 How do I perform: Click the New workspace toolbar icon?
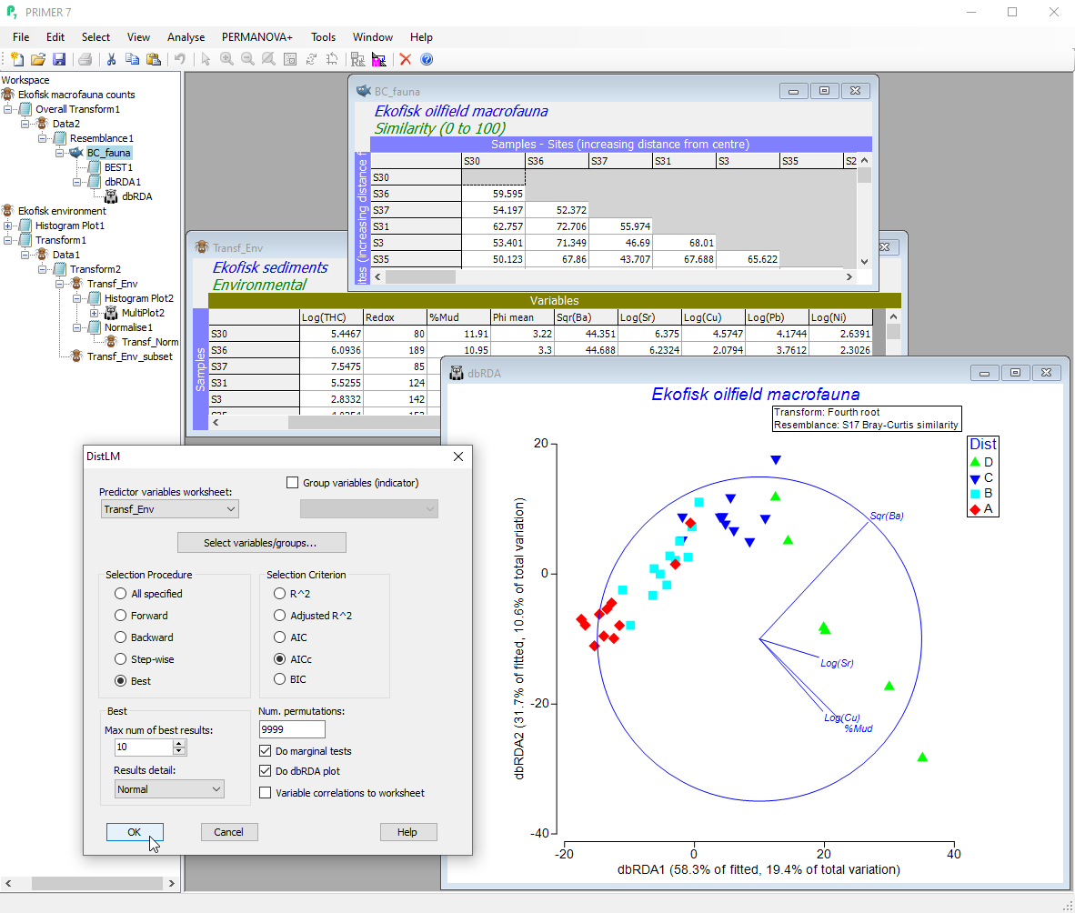(x=16, y=59)
